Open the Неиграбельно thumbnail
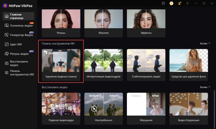 [103, 104]
